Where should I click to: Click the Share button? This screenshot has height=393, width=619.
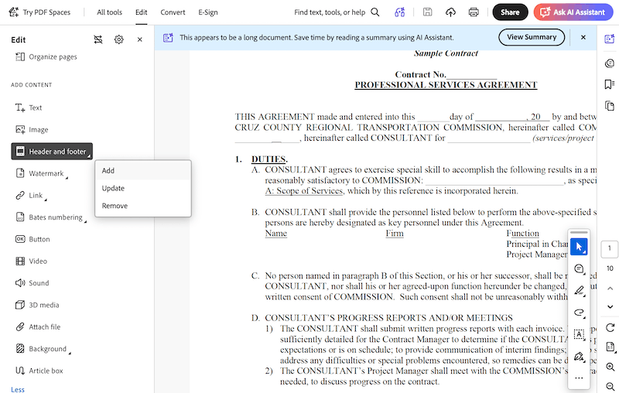(x=510, y=12)
